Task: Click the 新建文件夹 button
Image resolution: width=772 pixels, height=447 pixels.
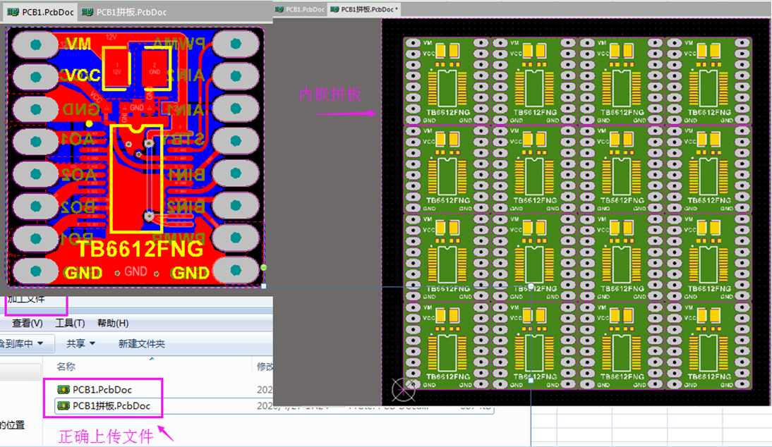Action: [141, 343]
